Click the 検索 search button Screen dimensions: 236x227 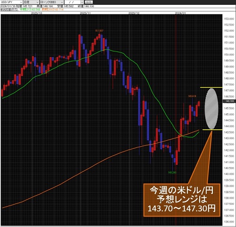pyautogui.click(x=89, y=2)
